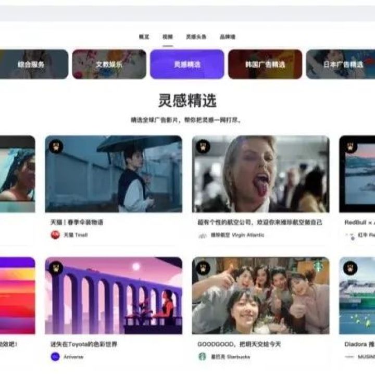Click the crown badge on the Virgin Atlantic card
Screen dimensions: 375x374
click(x=203, y=146)
